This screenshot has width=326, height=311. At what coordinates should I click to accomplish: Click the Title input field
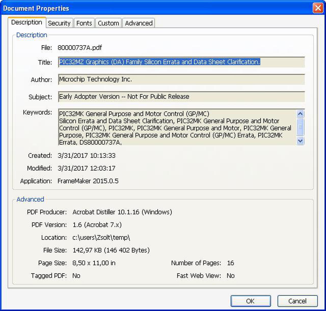click(181, 62)
